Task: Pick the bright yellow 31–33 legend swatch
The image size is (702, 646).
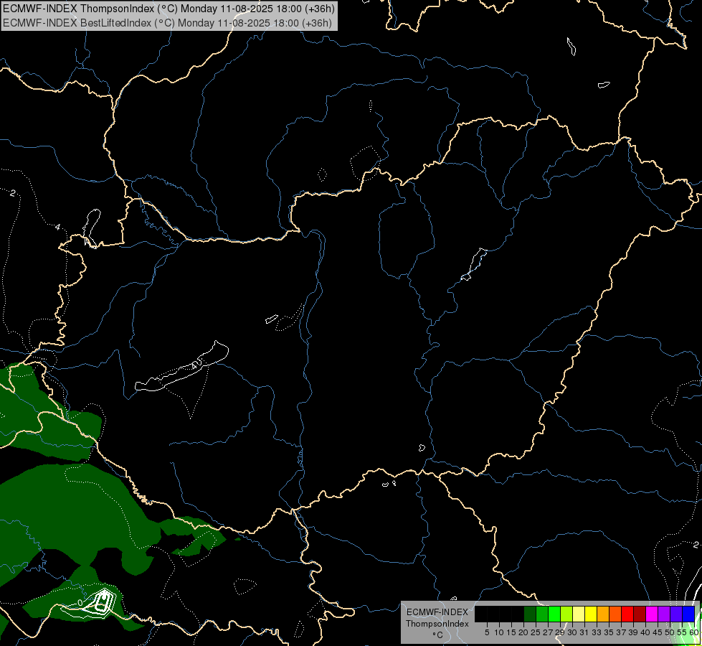Action: pos(591,614)
